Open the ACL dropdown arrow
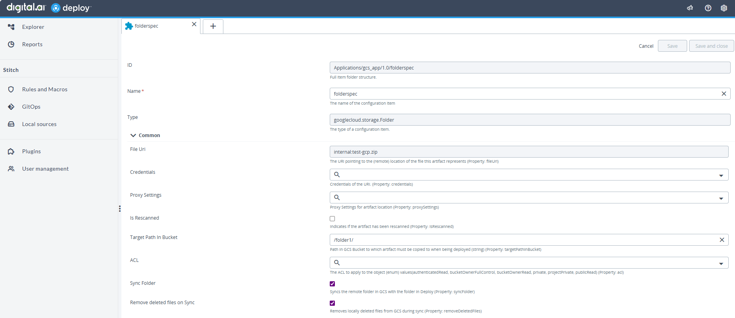735x318 pixels. pyautogui.click(x=721, y=263)
